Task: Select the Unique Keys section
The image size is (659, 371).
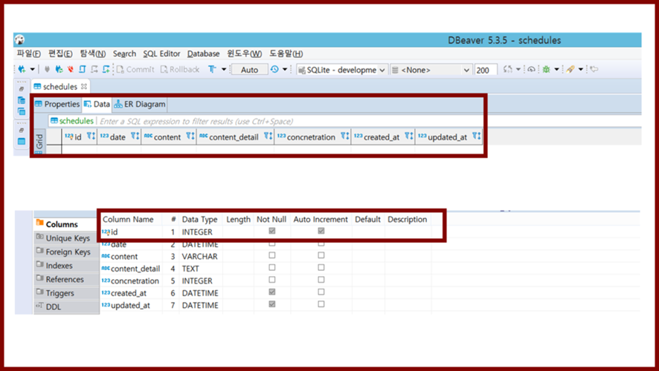Action: 66,238
